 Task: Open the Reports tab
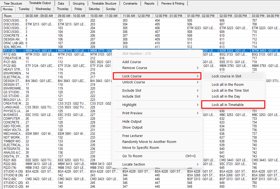point(149,4)
